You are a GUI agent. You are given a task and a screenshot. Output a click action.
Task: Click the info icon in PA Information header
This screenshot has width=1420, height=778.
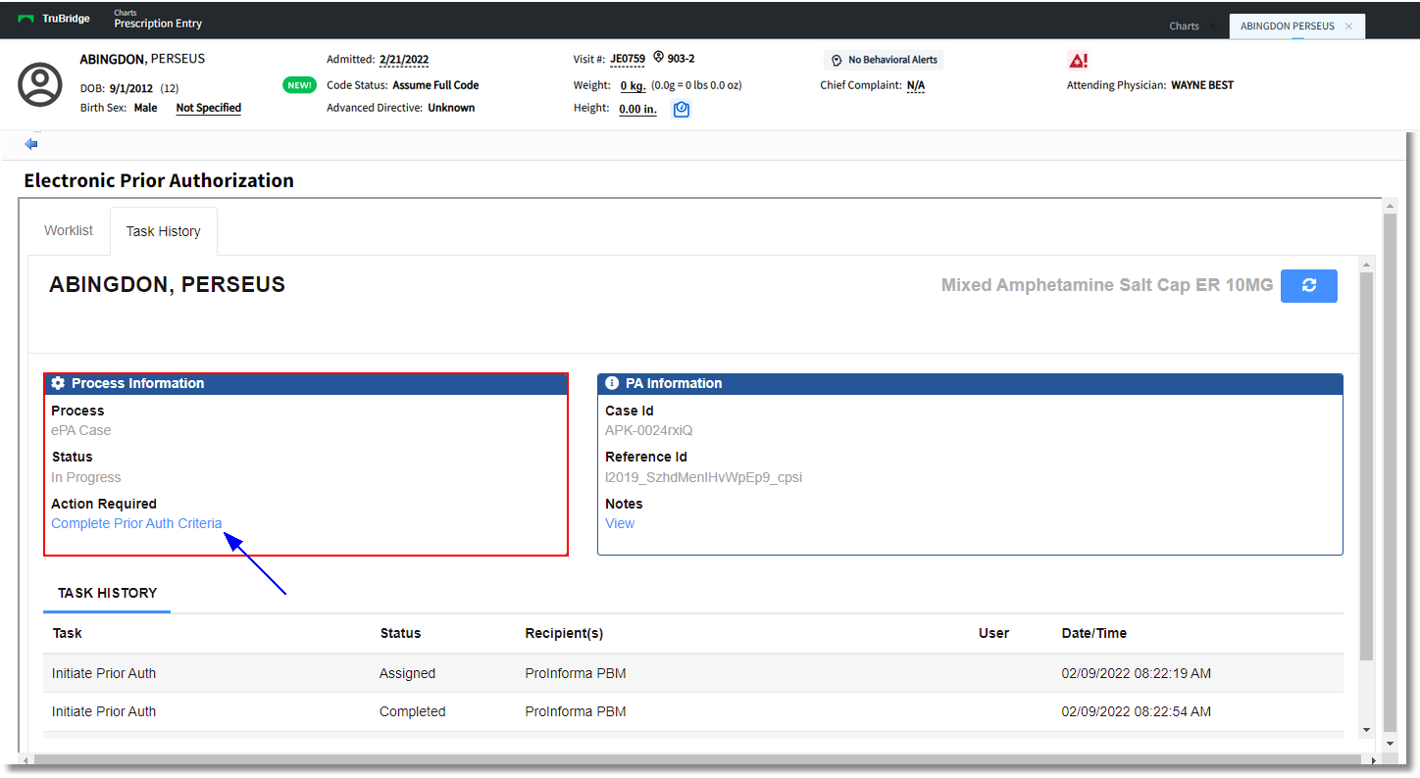pyautogui.click(x=612, y=383)
